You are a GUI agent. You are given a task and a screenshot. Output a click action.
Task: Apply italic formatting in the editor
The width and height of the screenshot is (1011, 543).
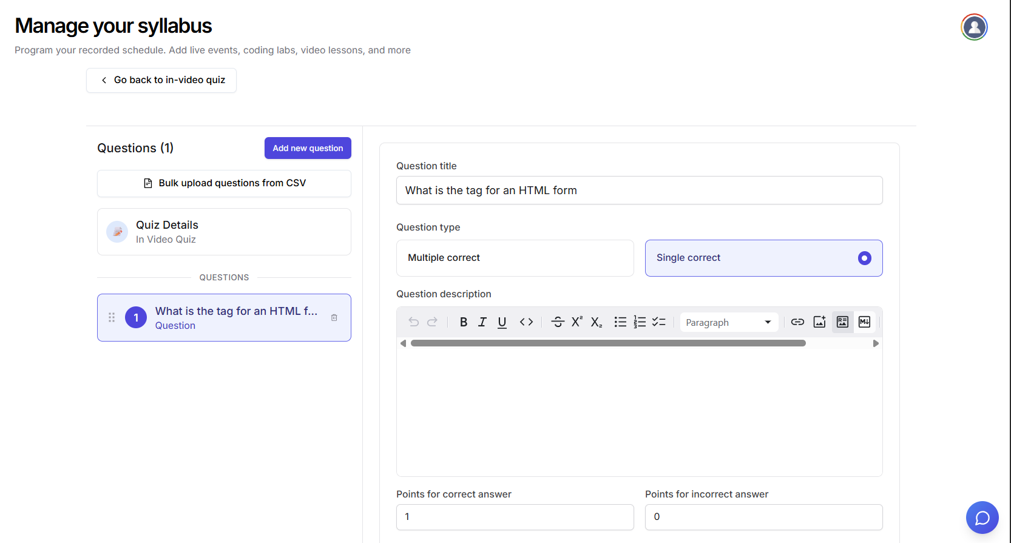pos(482,322)
